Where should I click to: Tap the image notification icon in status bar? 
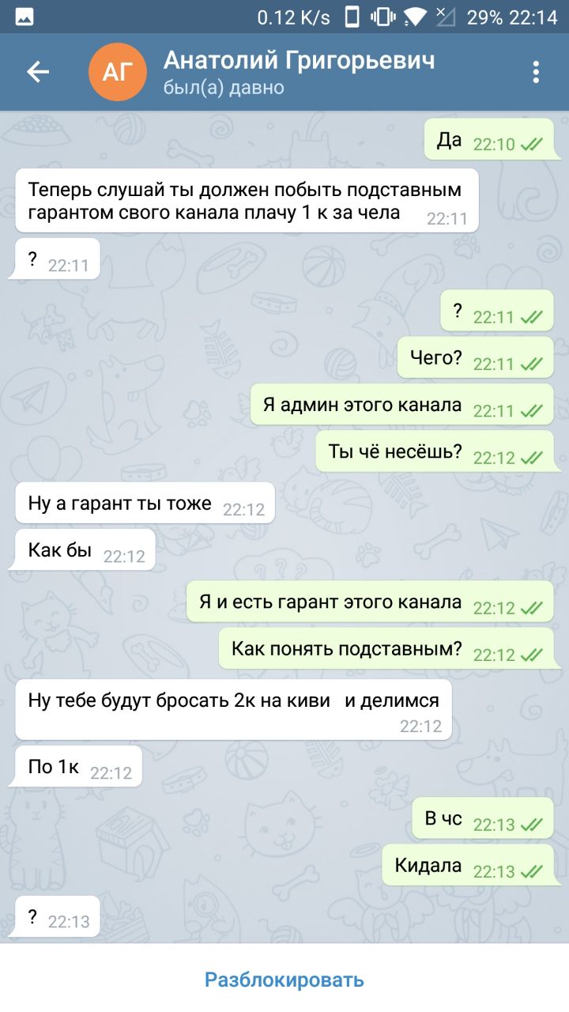(24, 17)
